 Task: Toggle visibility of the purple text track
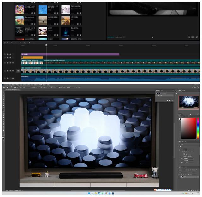tap(8, 54)
